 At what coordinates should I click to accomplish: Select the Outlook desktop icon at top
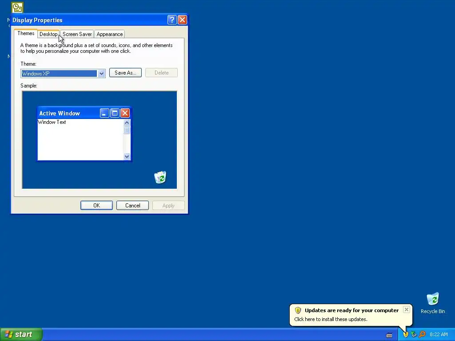point(17,8)
